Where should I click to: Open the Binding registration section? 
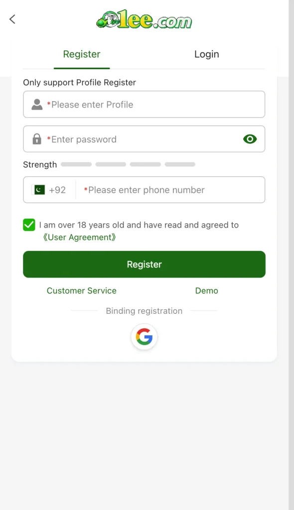(144, 311)
